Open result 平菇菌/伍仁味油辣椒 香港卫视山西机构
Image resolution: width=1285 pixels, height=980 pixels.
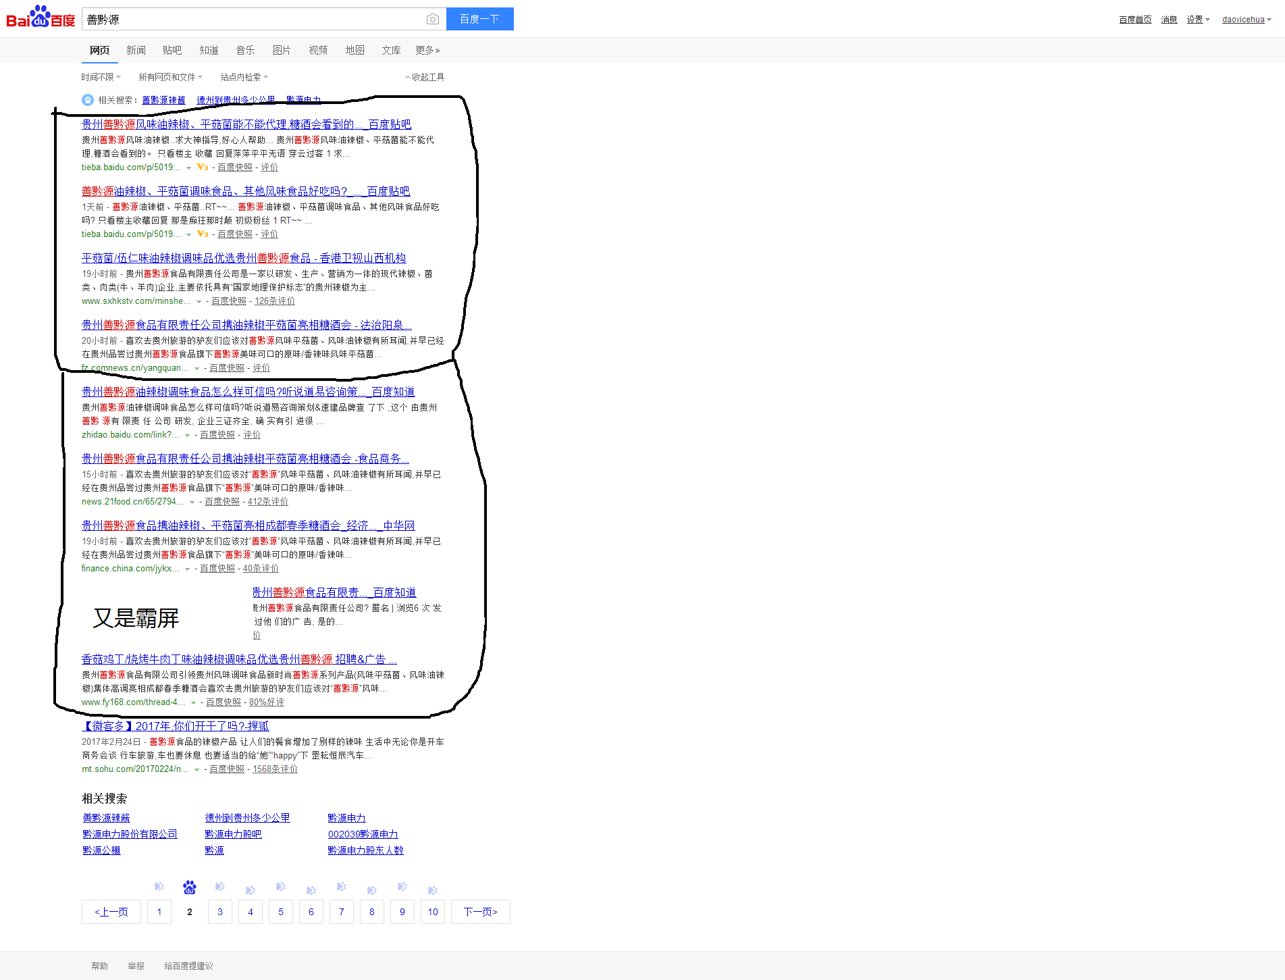click(244, 258)
